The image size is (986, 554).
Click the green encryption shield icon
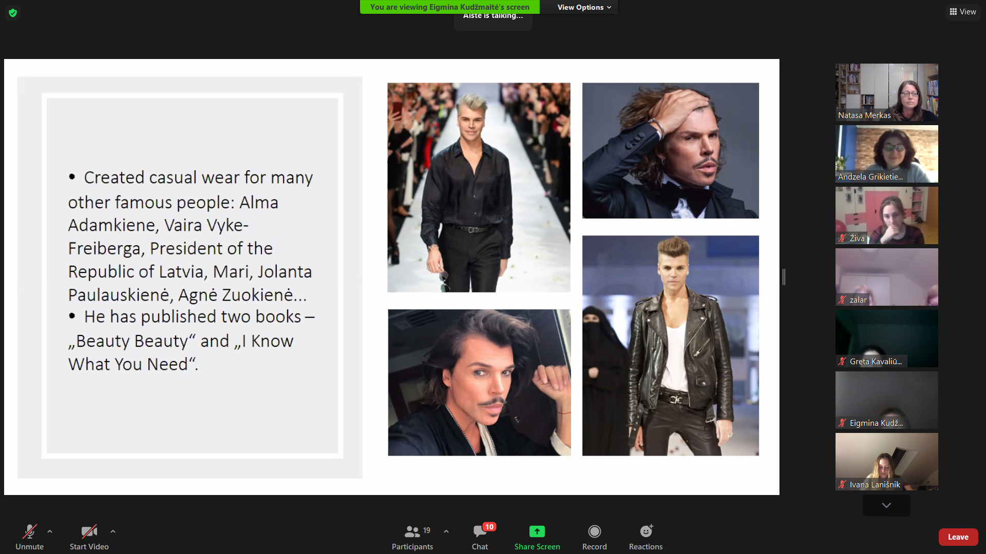click(x=13, y=13)
